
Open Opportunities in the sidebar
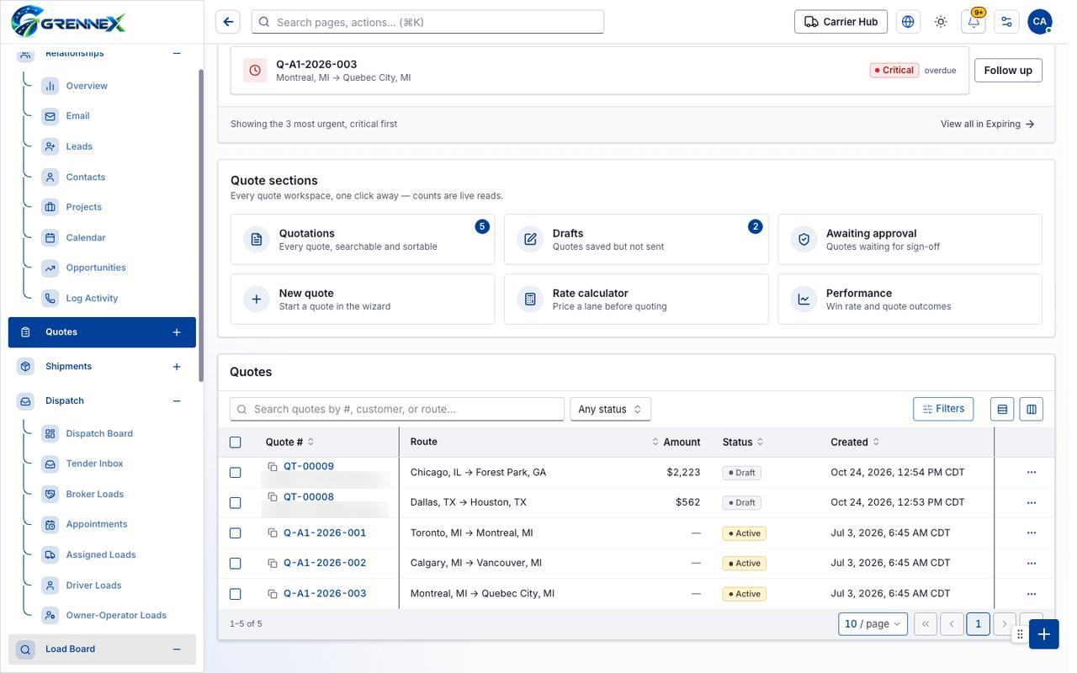(96, 268)
